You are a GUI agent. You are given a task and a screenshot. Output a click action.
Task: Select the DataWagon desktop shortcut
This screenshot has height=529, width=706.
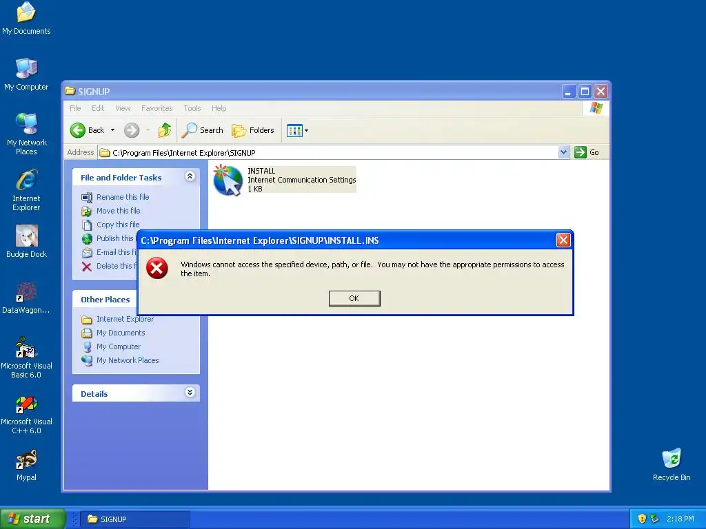pos(26,298)
